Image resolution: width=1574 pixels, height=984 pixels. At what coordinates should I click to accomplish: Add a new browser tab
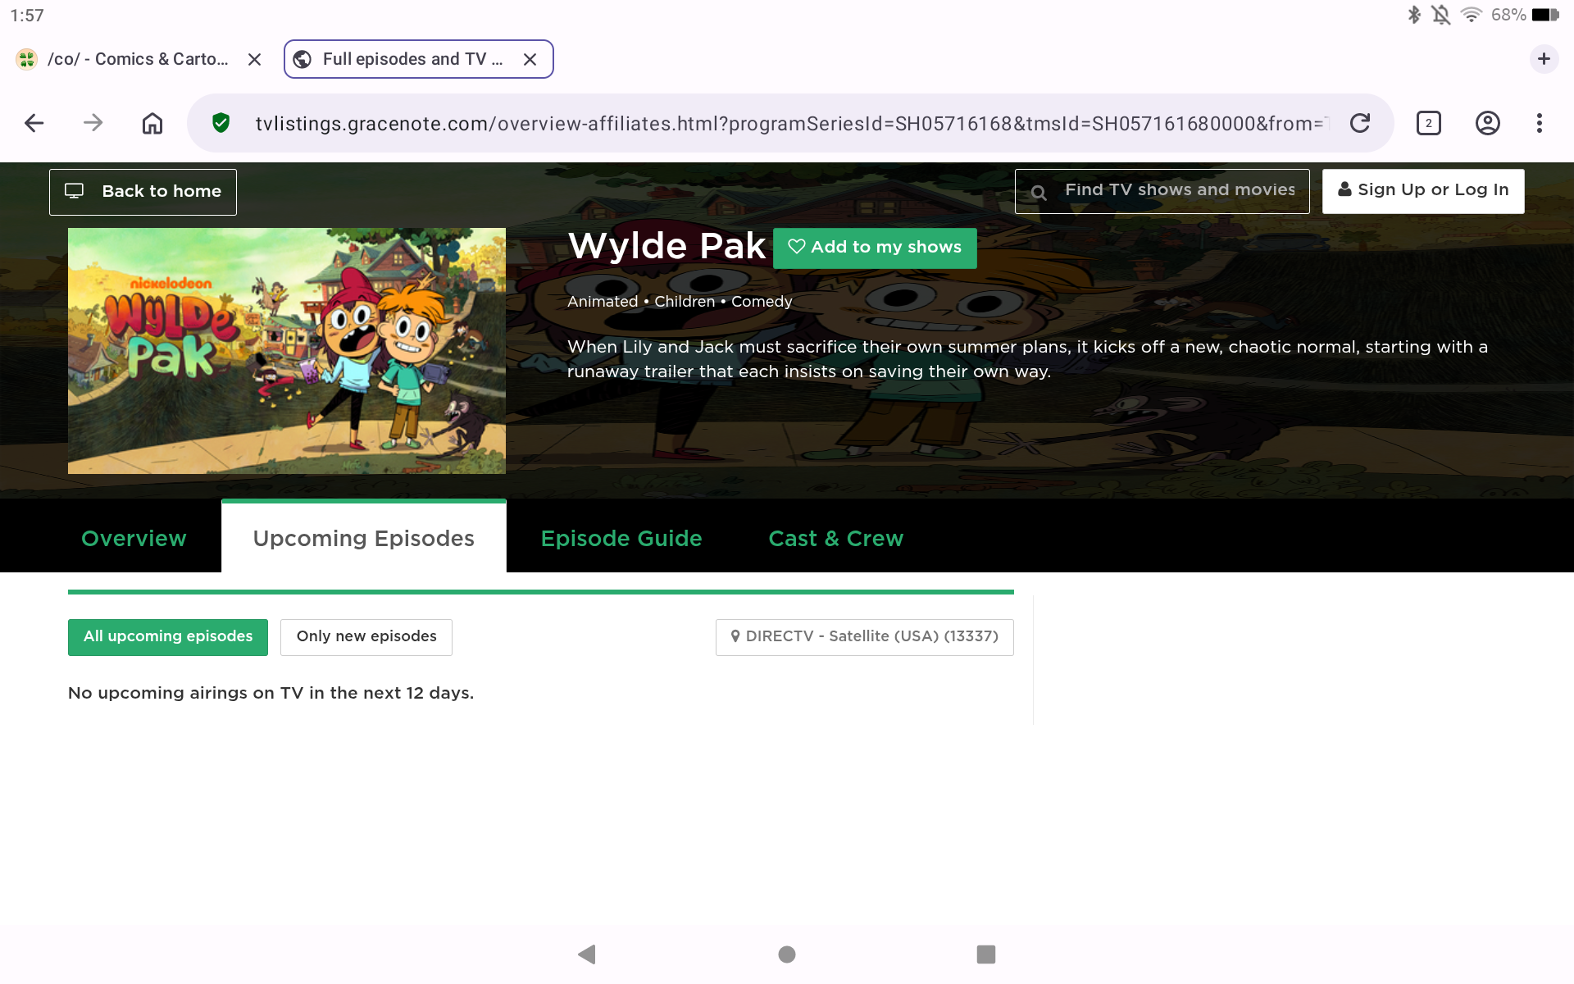1544,59
